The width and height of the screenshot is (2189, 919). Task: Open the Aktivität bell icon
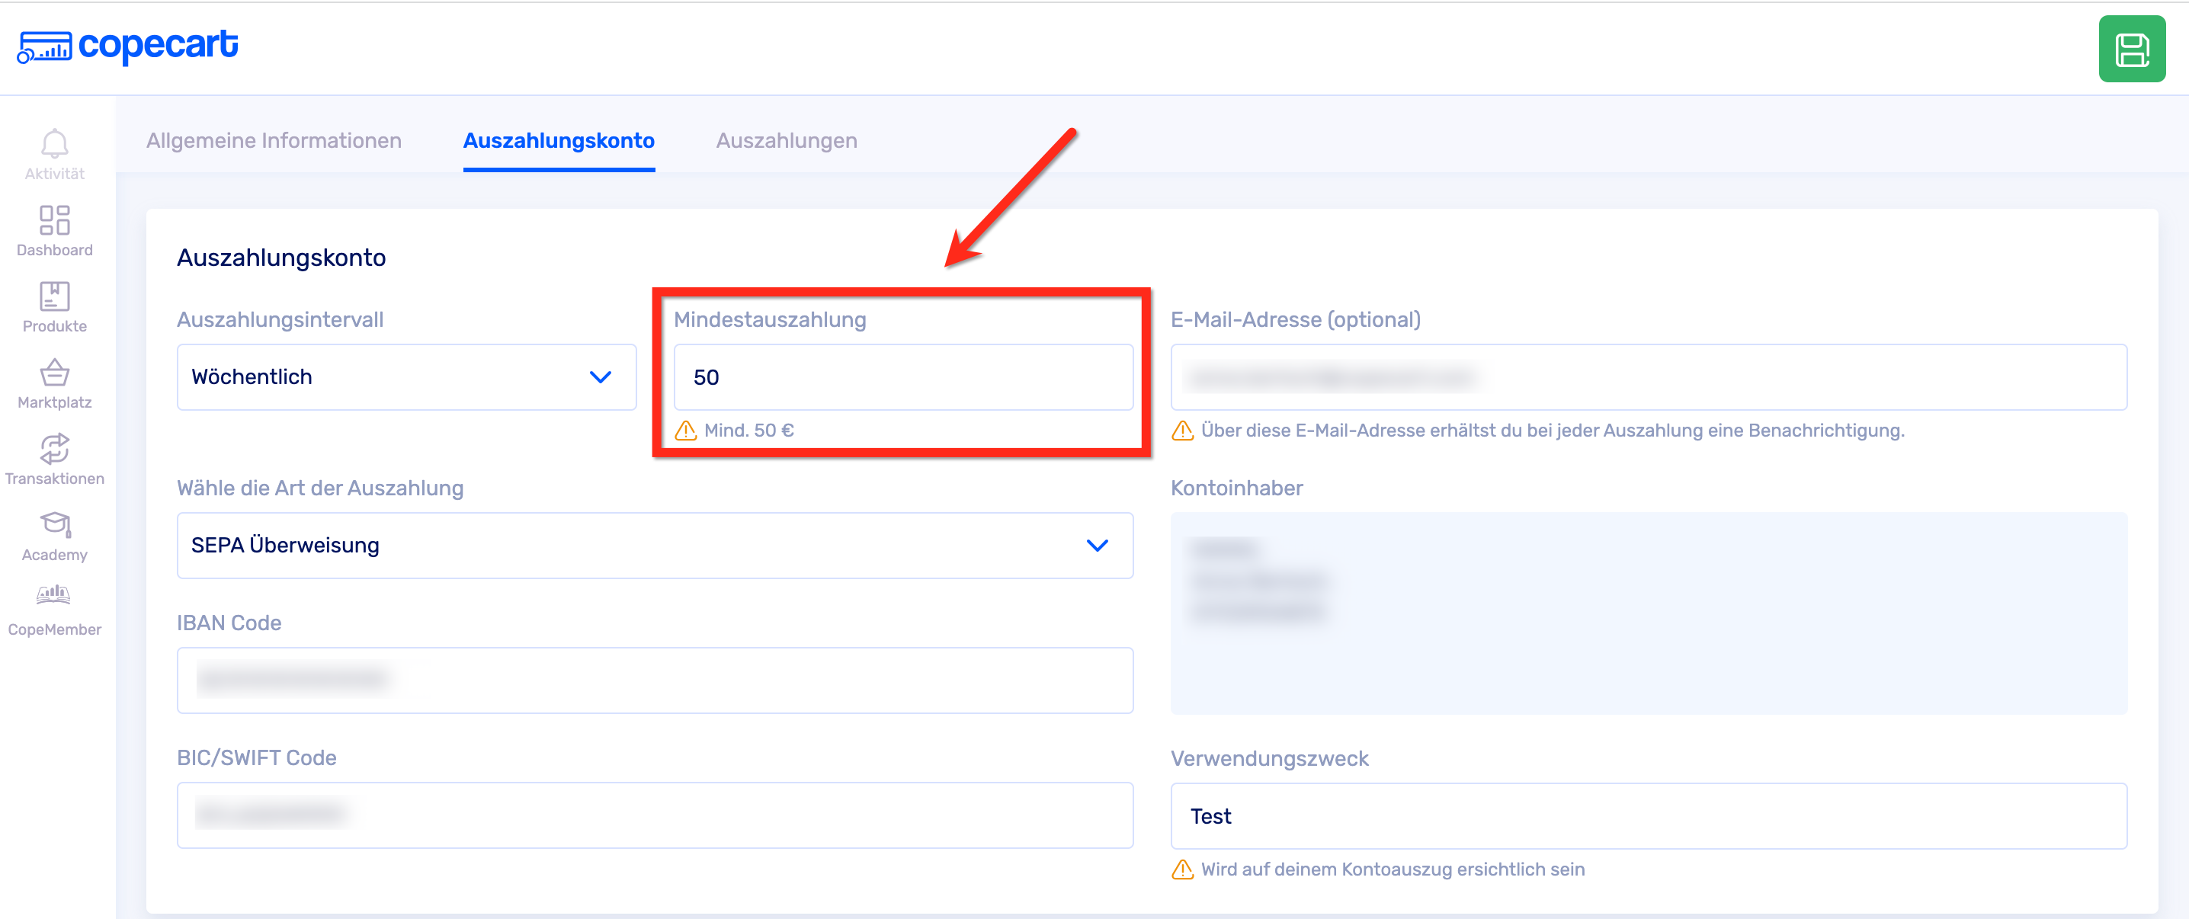[54, 144]
